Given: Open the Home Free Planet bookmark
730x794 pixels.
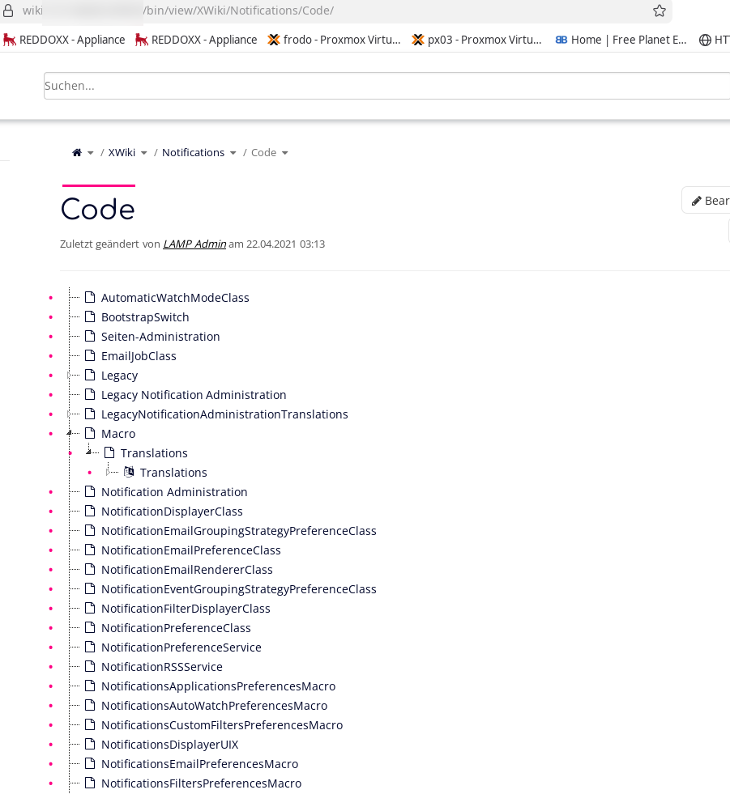Looking at the screenshot, I should (x=621, y=40).
